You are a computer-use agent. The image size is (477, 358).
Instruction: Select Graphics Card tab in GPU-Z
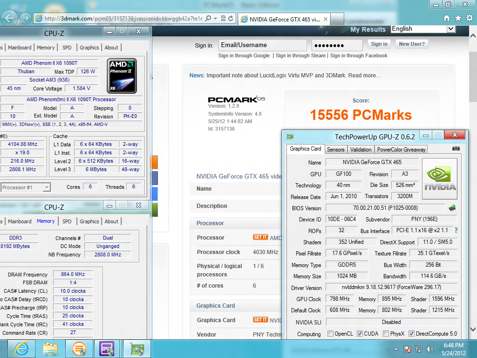[306, 149]
